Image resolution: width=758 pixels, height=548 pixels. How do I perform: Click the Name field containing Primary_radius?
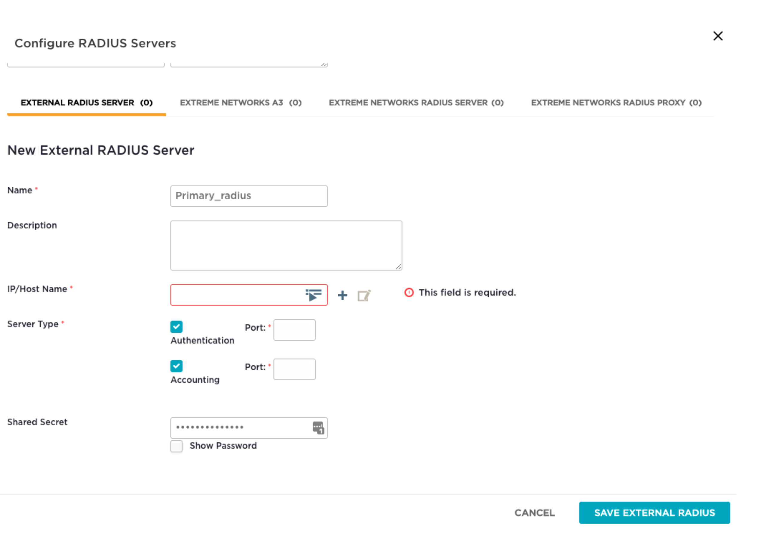click(x=249, y=196)
